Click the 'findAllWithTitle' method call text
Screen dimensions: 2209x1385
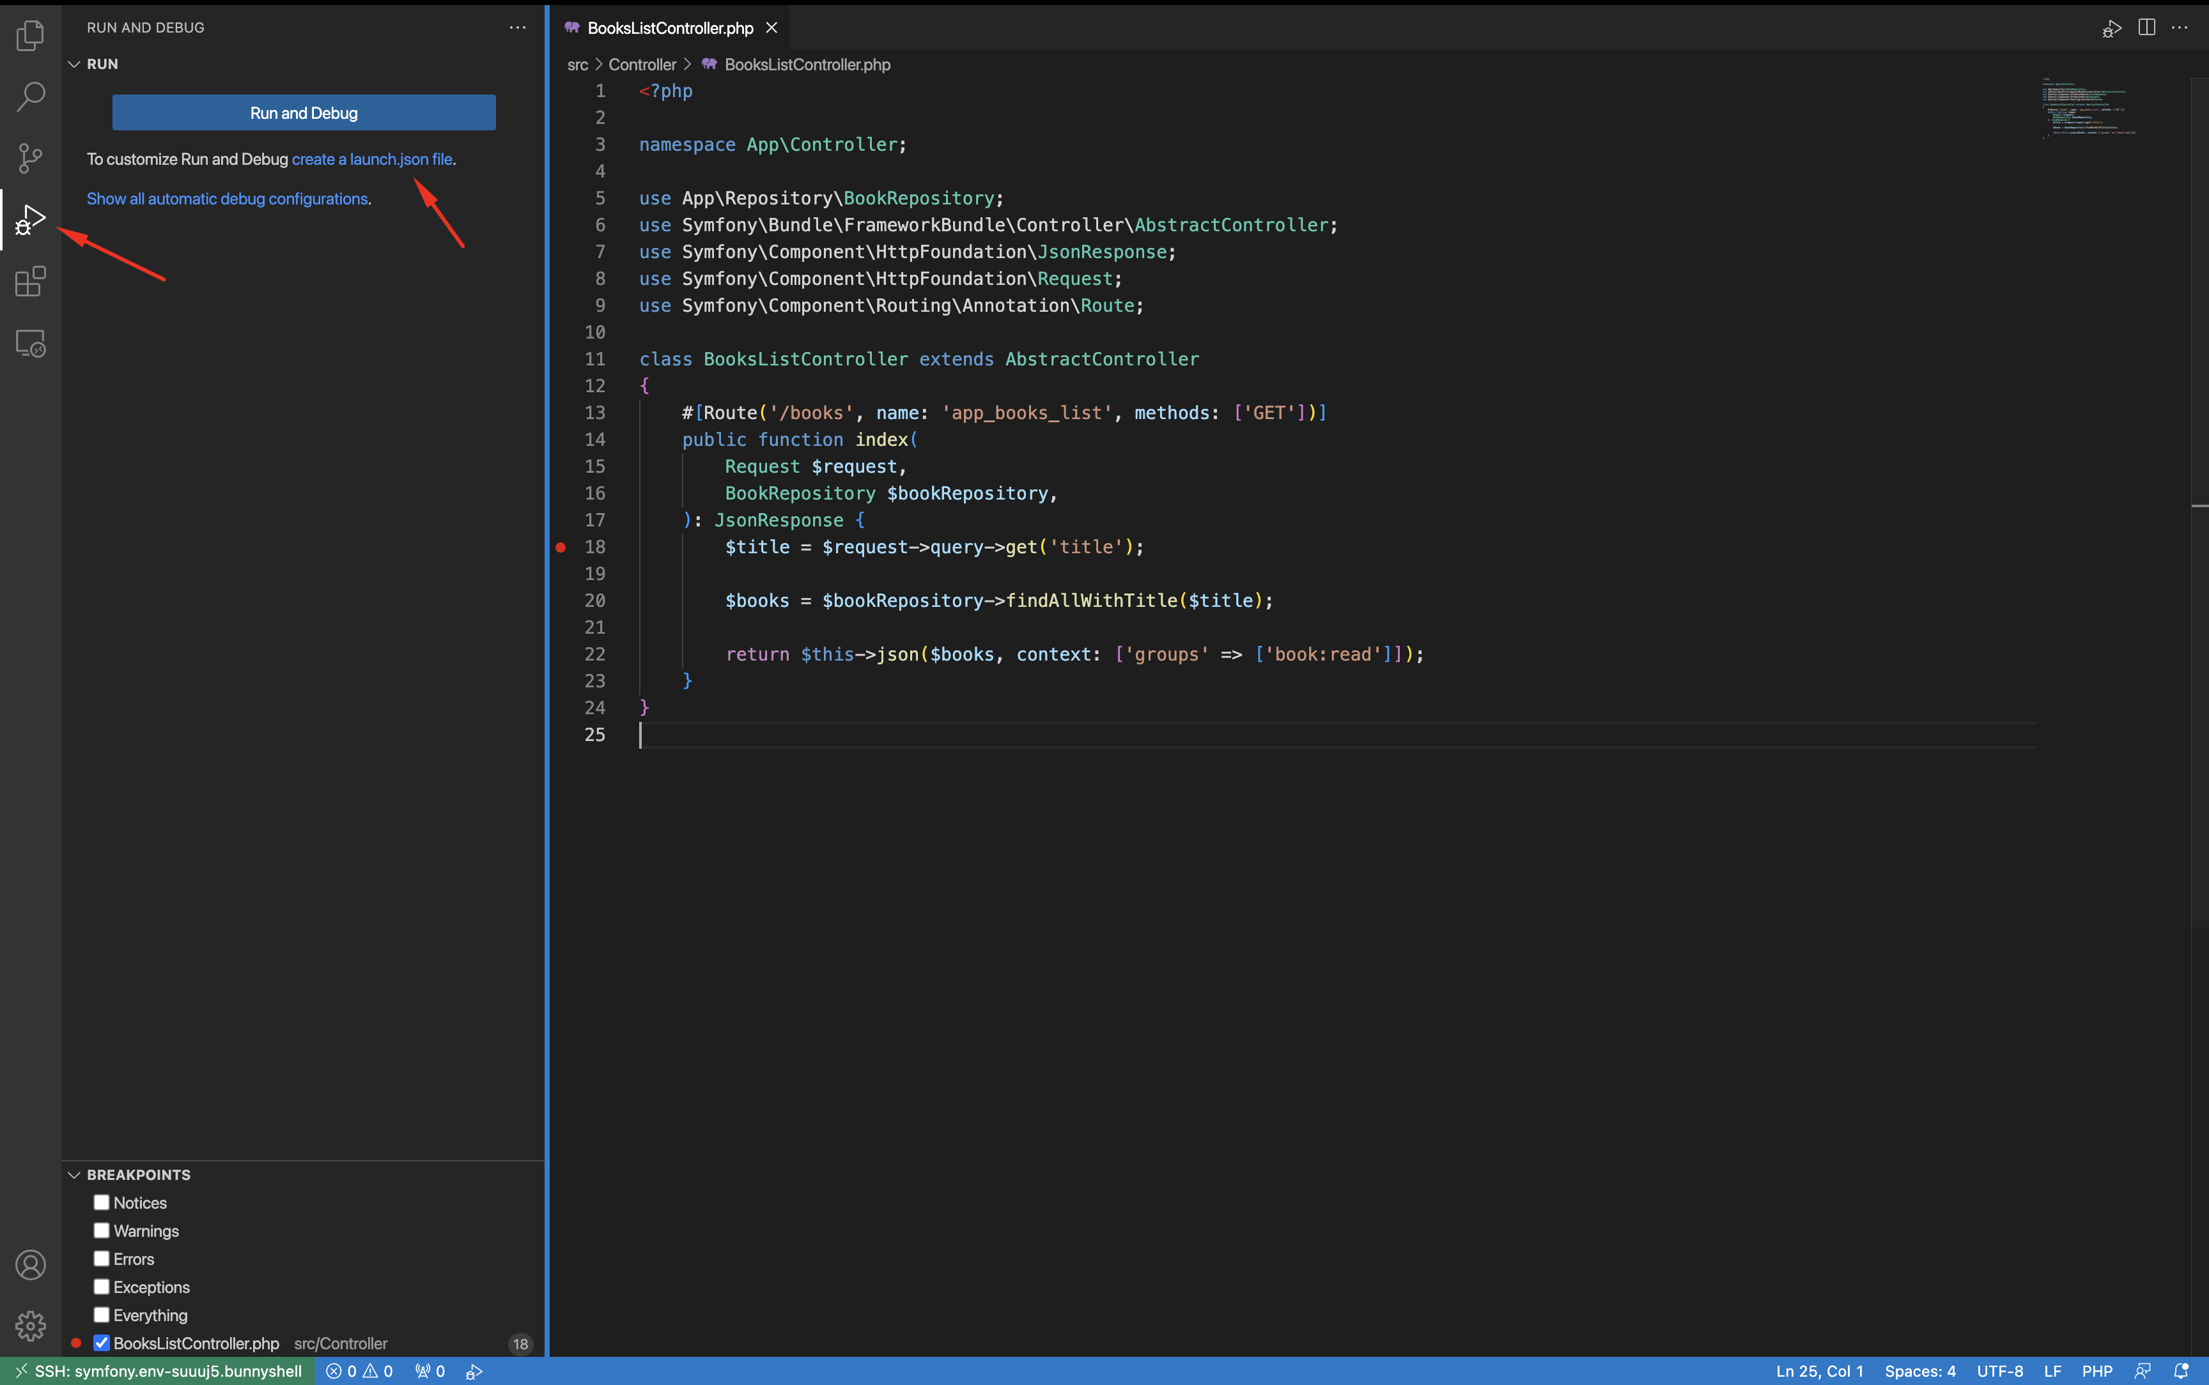1091,601
